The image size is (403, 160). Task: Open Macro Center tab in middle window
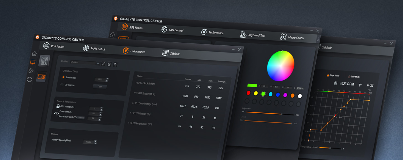pos(292,37)
